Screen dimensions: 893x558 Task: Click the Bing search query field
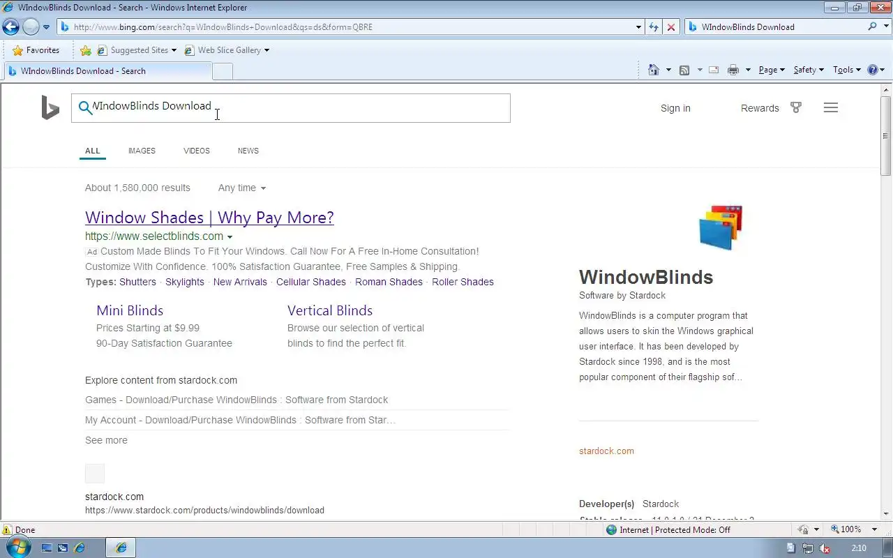point(291,108)
